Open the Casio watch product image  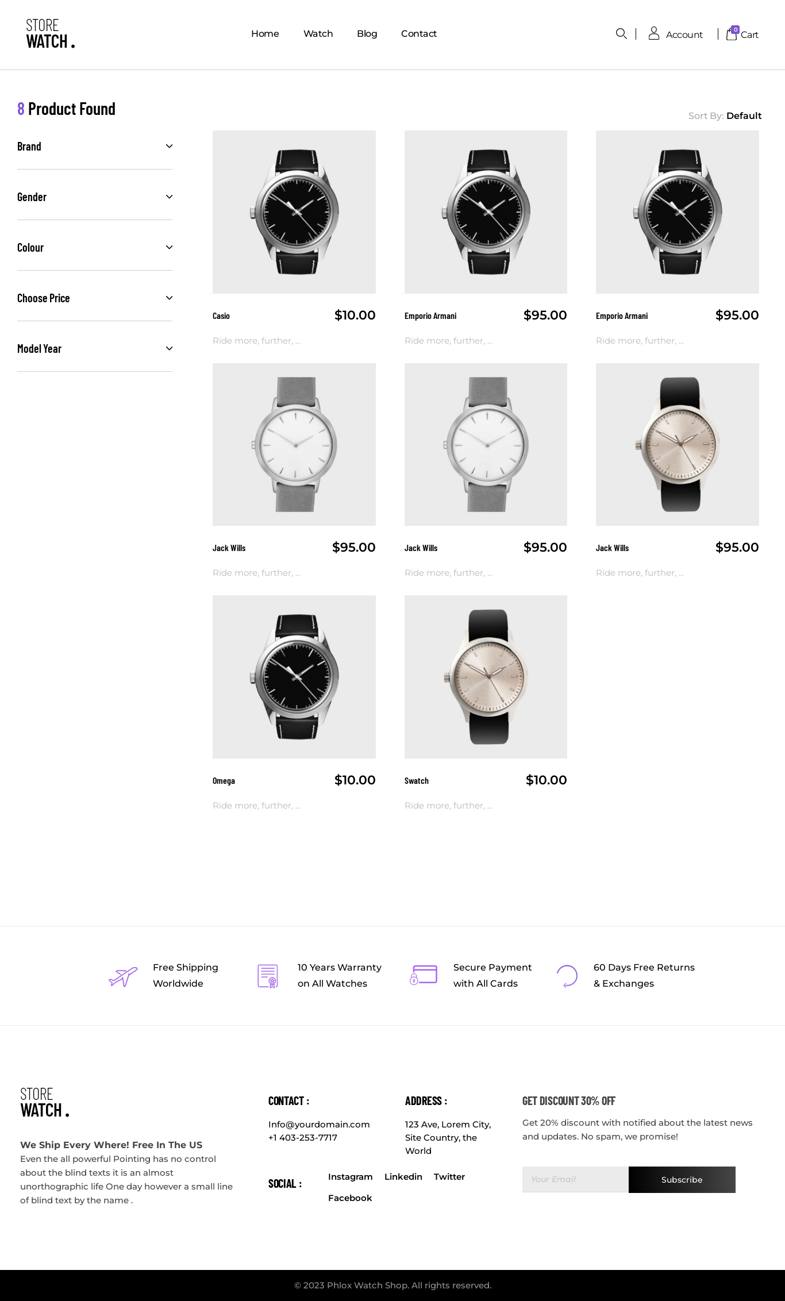point(294,212)
